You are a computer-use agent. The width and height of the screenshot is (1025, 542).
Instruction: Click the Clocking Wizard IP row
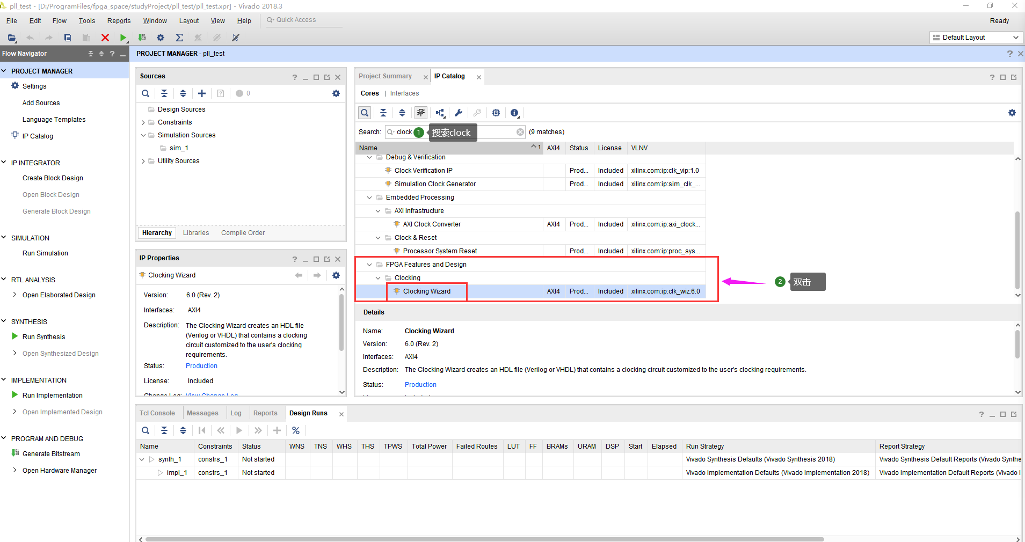tap(530, 291)
